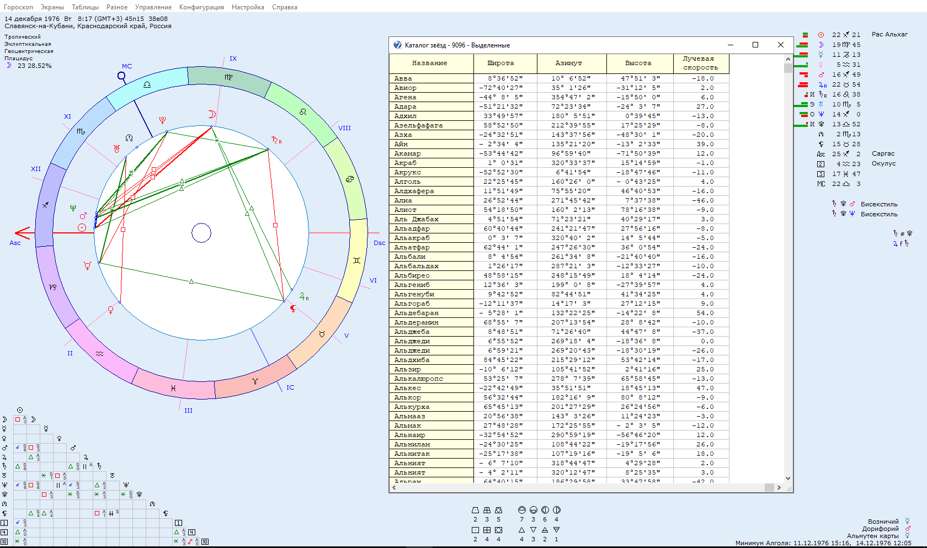Click the upper hemisphere circle icon
Screen dimensions: 927x548
521,510
